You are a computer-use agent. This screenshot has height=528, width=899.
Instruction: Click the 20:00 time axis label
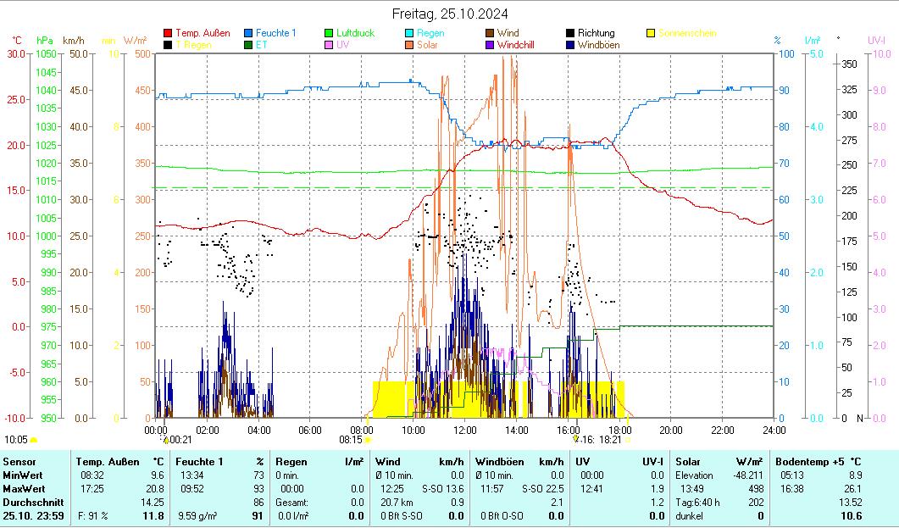671,430
